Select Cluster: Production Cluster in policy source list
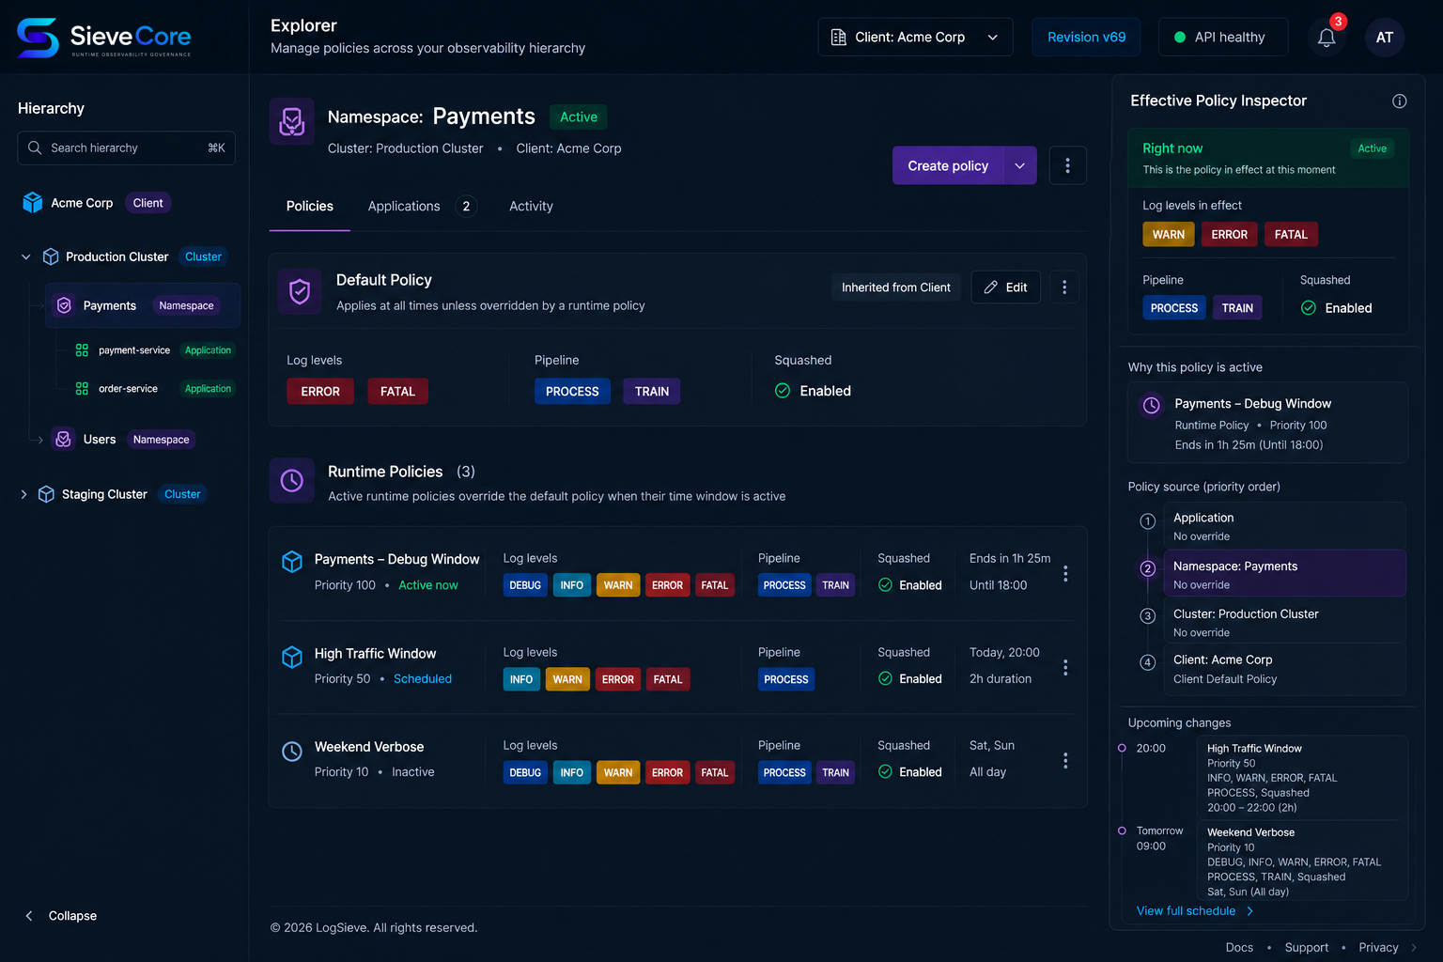 [1284, 622]
